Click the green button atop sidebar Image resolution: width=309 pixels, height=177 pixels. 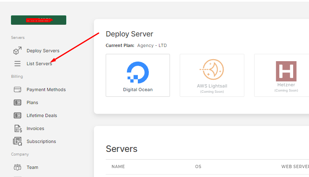[39, 20]
